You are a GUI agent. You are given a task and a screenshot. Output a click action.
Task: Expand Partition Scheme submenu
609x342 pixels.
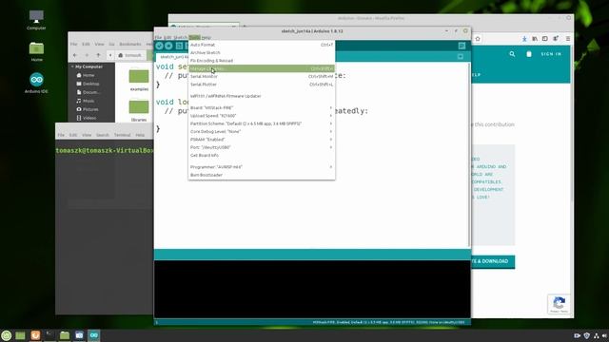click(x=262, y=123)
